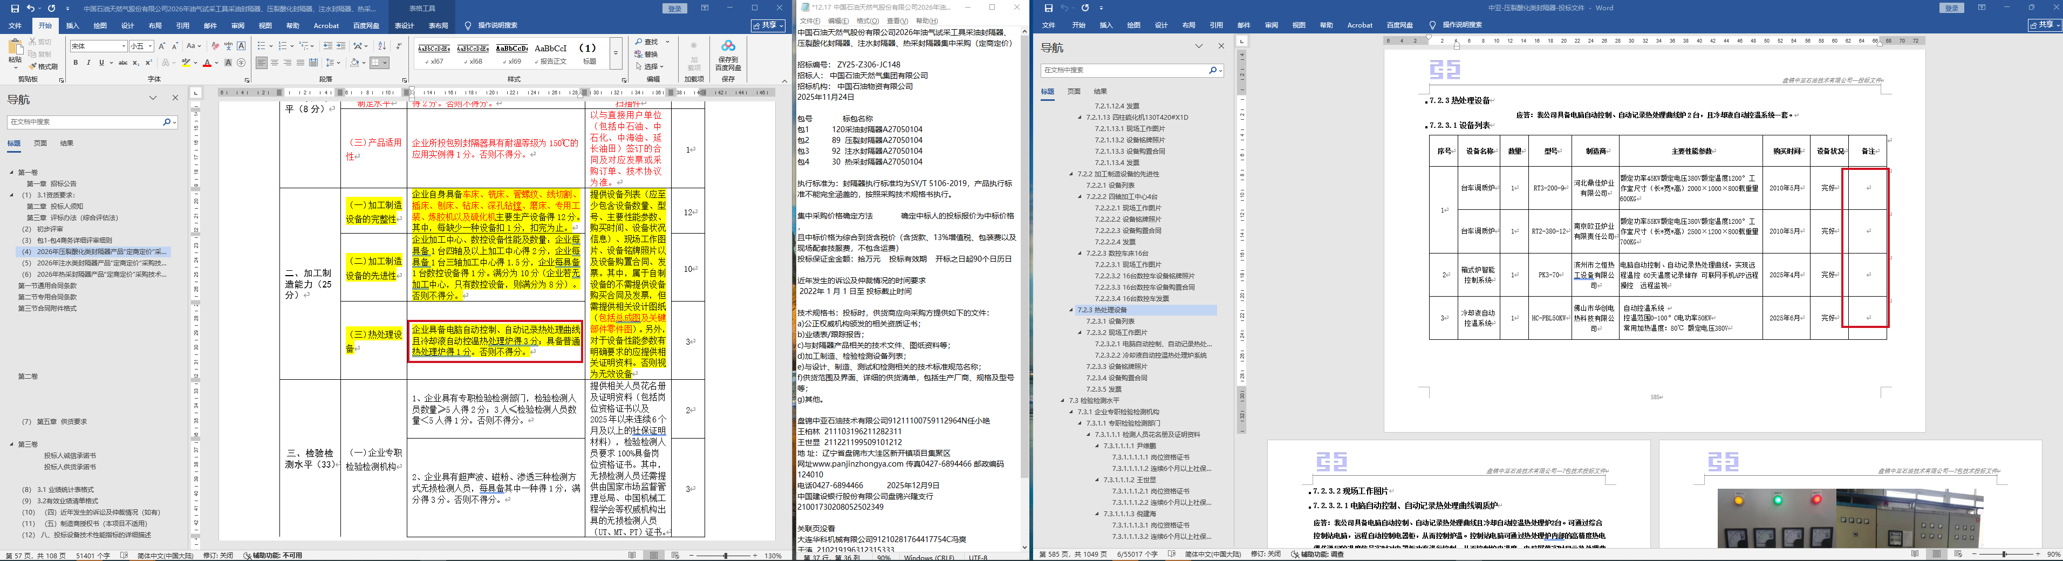
Task: Click Redo icon in left Word window
Action: [51, 8]
